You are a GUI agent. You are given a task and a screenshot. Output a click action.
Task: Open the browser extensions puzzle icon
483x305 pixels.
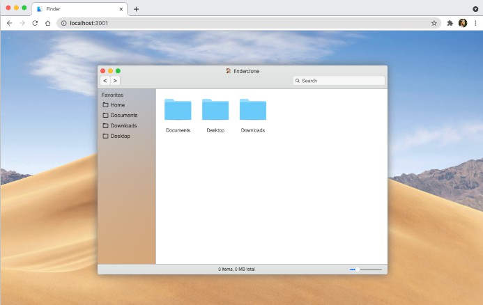click(450, 23)
